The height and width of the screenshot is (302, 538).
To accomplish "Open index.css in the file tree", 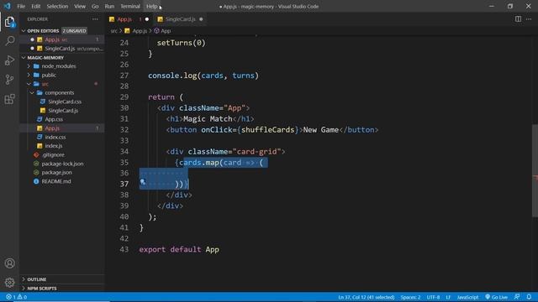I will [x=61, y=137].
